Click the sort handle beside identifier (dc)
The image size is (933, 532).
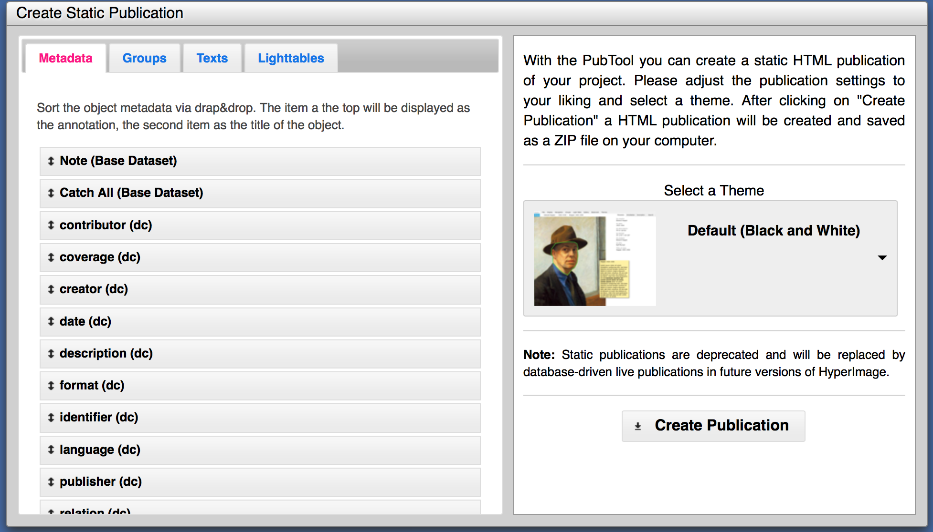click(51, 418)
